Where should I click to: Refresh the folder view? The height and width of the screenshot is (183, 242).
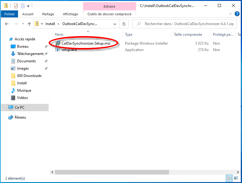(x=124, y=24)
